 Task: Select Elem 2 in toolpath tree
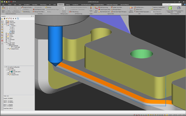pyautogui.click(x=12, y=29)
